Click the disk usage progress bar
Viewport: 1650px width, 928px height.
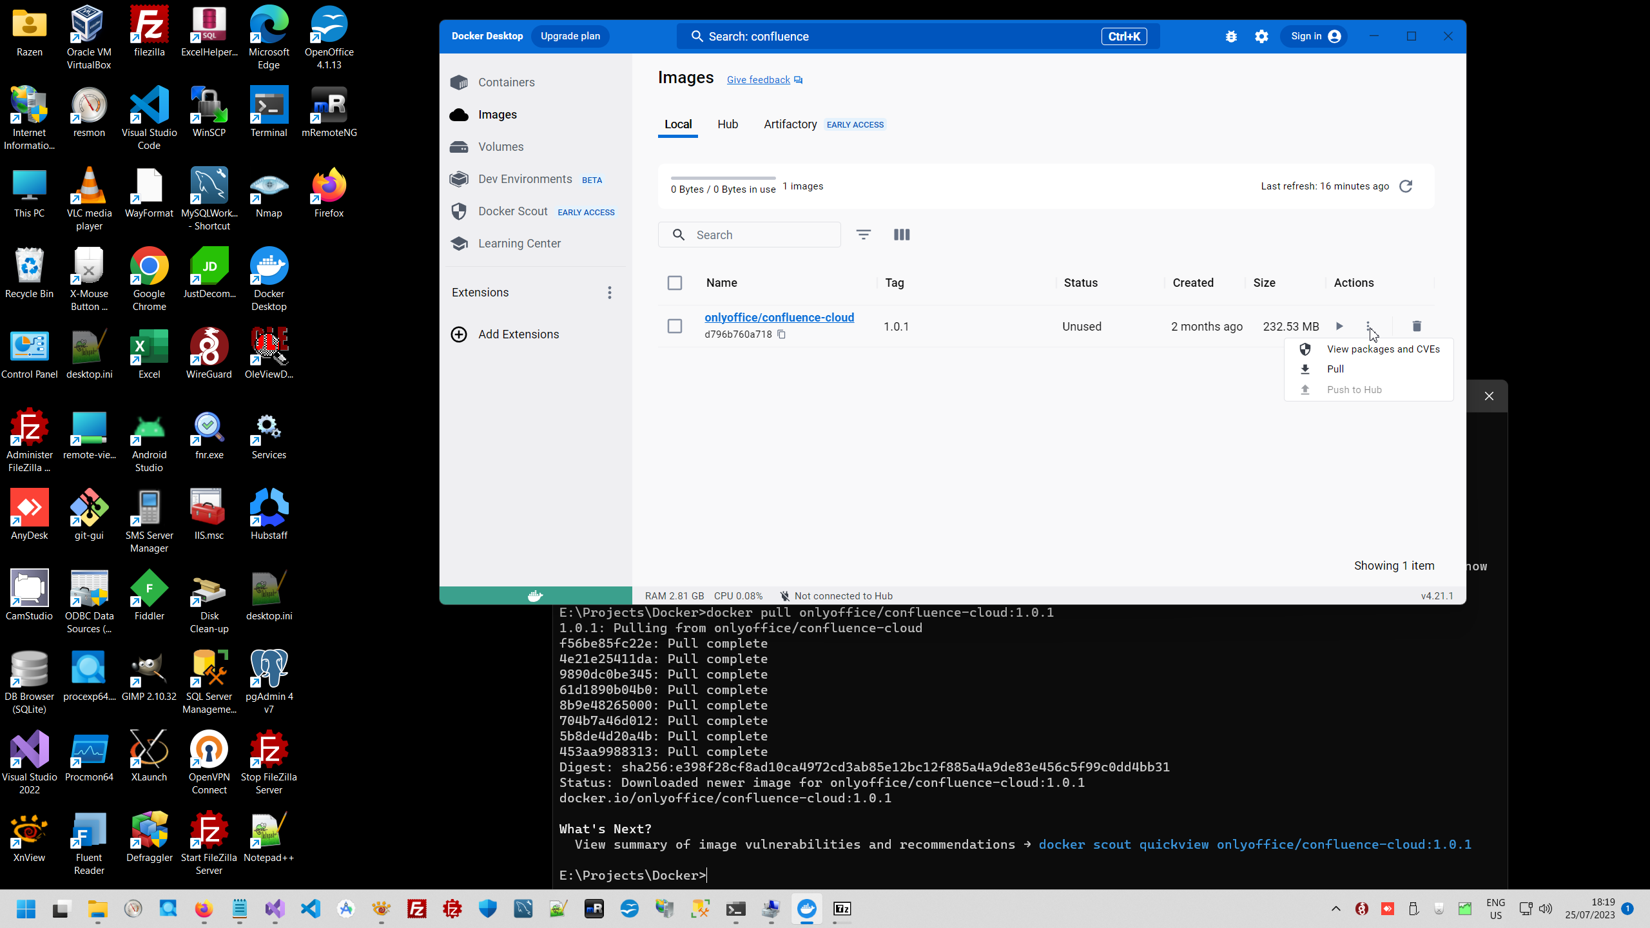723,178
